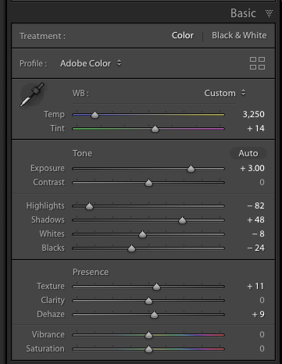Click the Auto tone button
This screenshot has width=282, height=364.
(x=248, y=153)
